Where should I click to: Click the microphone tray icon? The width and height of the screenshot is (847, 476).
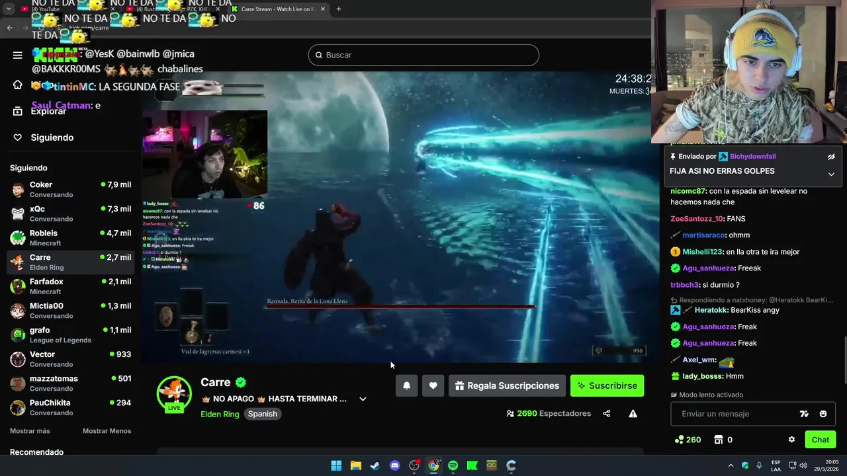(x=759, y=465)
